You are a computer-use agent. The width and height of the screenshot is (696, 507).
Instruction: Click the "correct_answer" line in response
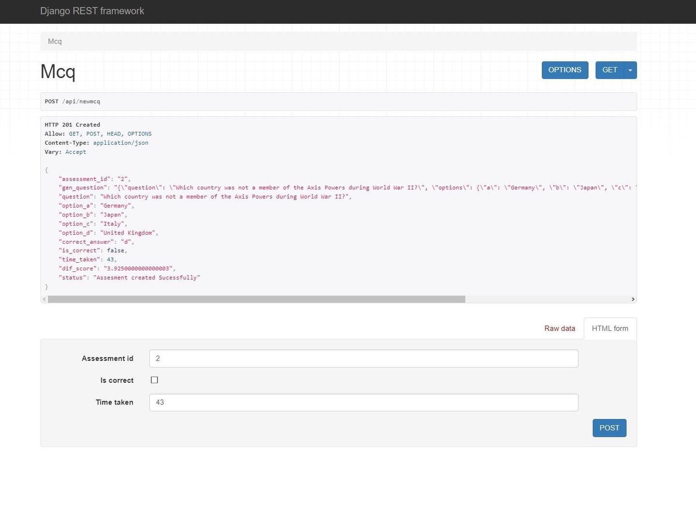coord(96,242)
